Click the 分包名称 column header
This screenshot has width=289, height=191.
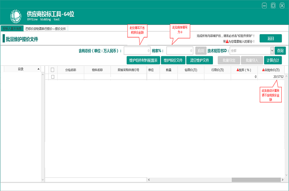coord(71,70)
